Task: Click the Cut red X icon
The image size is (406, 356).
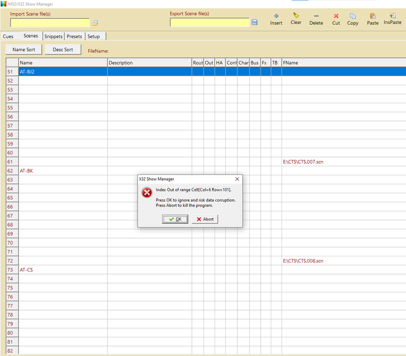Action: (336, 16)
